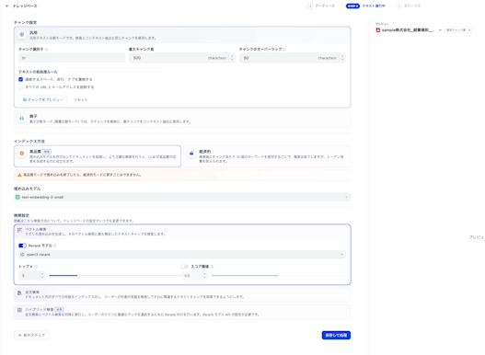Viewport: 485px width, 355px height.
Task: Click the help icon beside Rerank モデル
Action: [55, 246]
